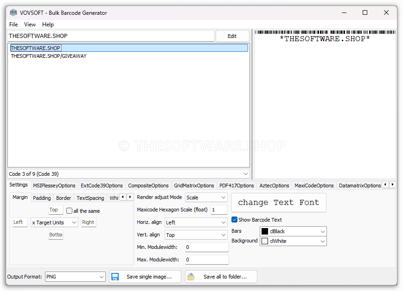Image resolution: width=403 pixels, height=291 pixels.
Task: Click the white Background color swatch
Action: tap(265, 241)
